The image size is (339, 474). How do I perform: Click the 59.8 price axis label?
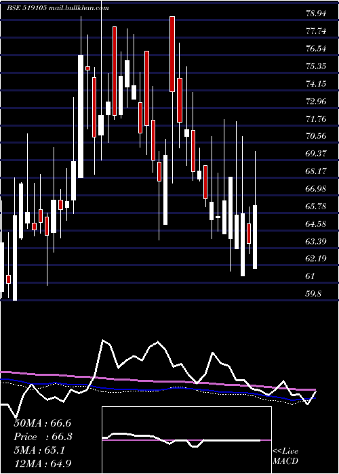coord(313,294)
